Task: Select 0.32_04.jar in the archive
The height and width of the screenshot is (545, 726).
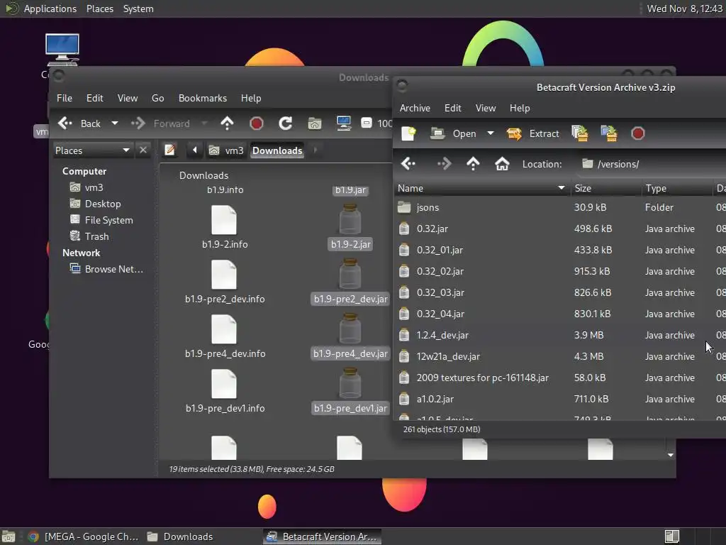Action: click(559, 314)
